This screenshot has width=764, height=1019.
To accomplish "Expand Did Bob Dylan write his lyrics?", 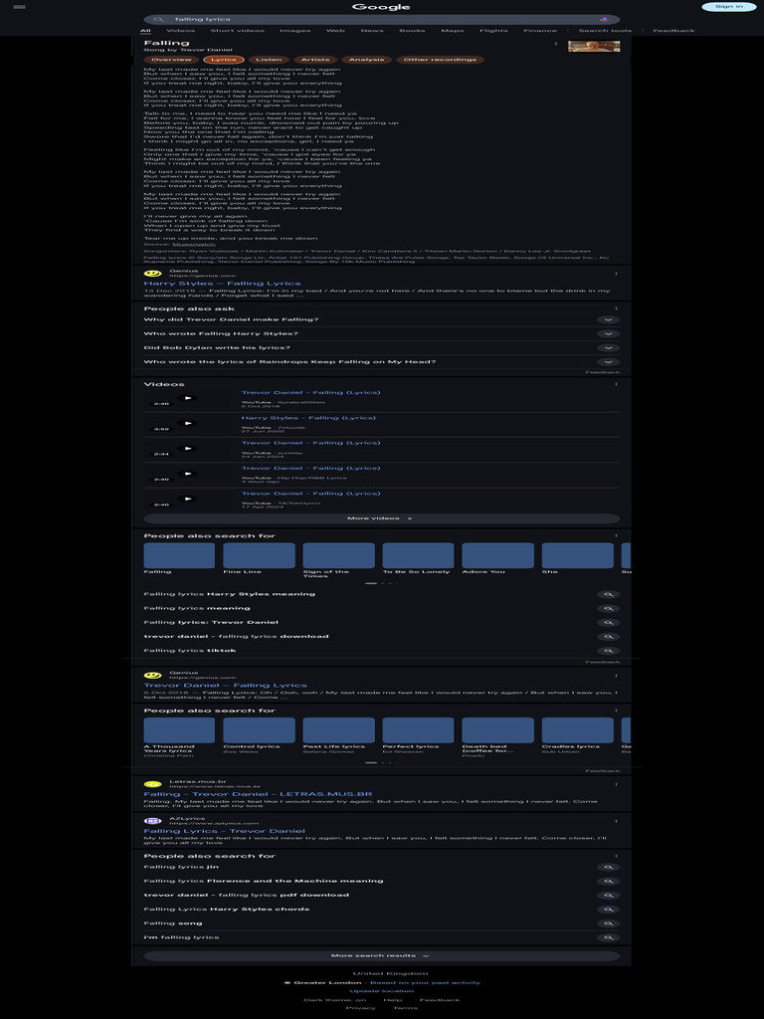I will click(381, 347).
